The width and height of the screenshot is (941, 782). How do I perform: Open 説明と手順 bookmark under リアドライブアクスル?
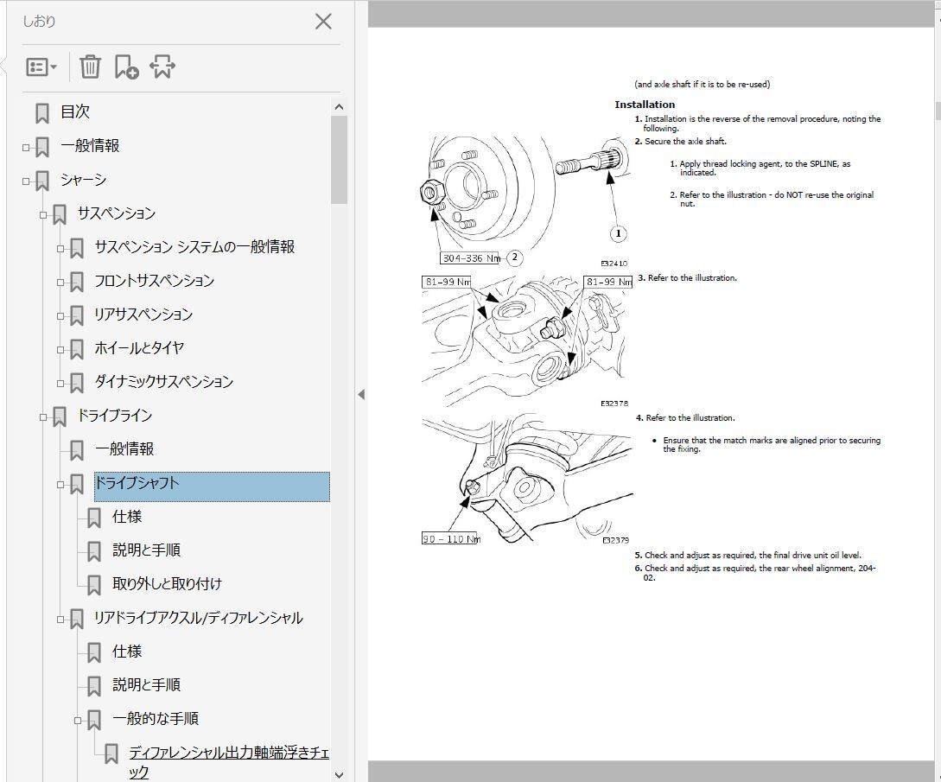coord(146,684)
